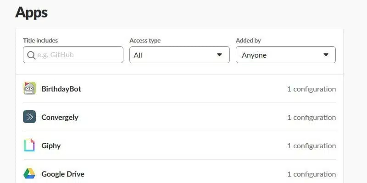Open the Convergely app name link
367x183 pixels.
60,117
